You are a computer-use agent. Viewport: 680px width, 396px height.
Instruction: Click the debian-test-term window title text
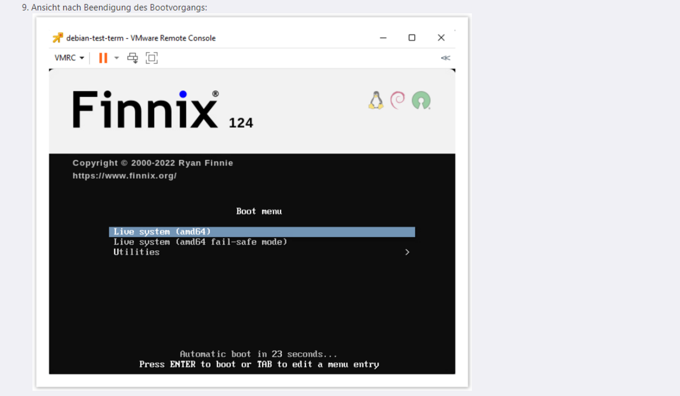pyautogui.click(x=141, y=38)
